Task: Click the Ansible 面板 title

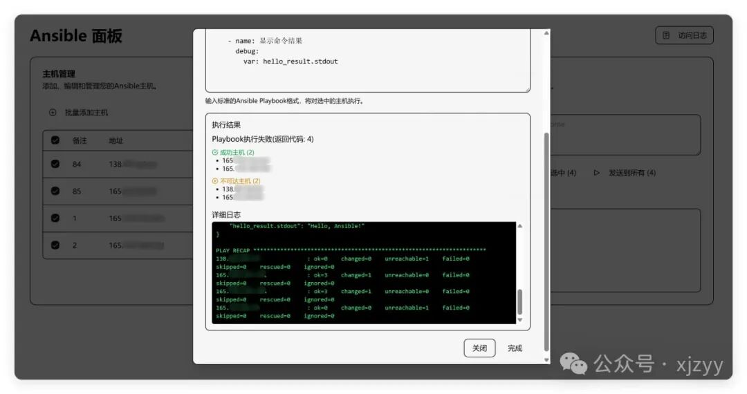Action: coord(76,36)
